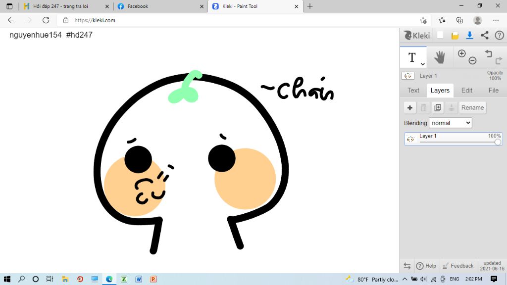Open the tab actions menu icon

click(9, 6)
